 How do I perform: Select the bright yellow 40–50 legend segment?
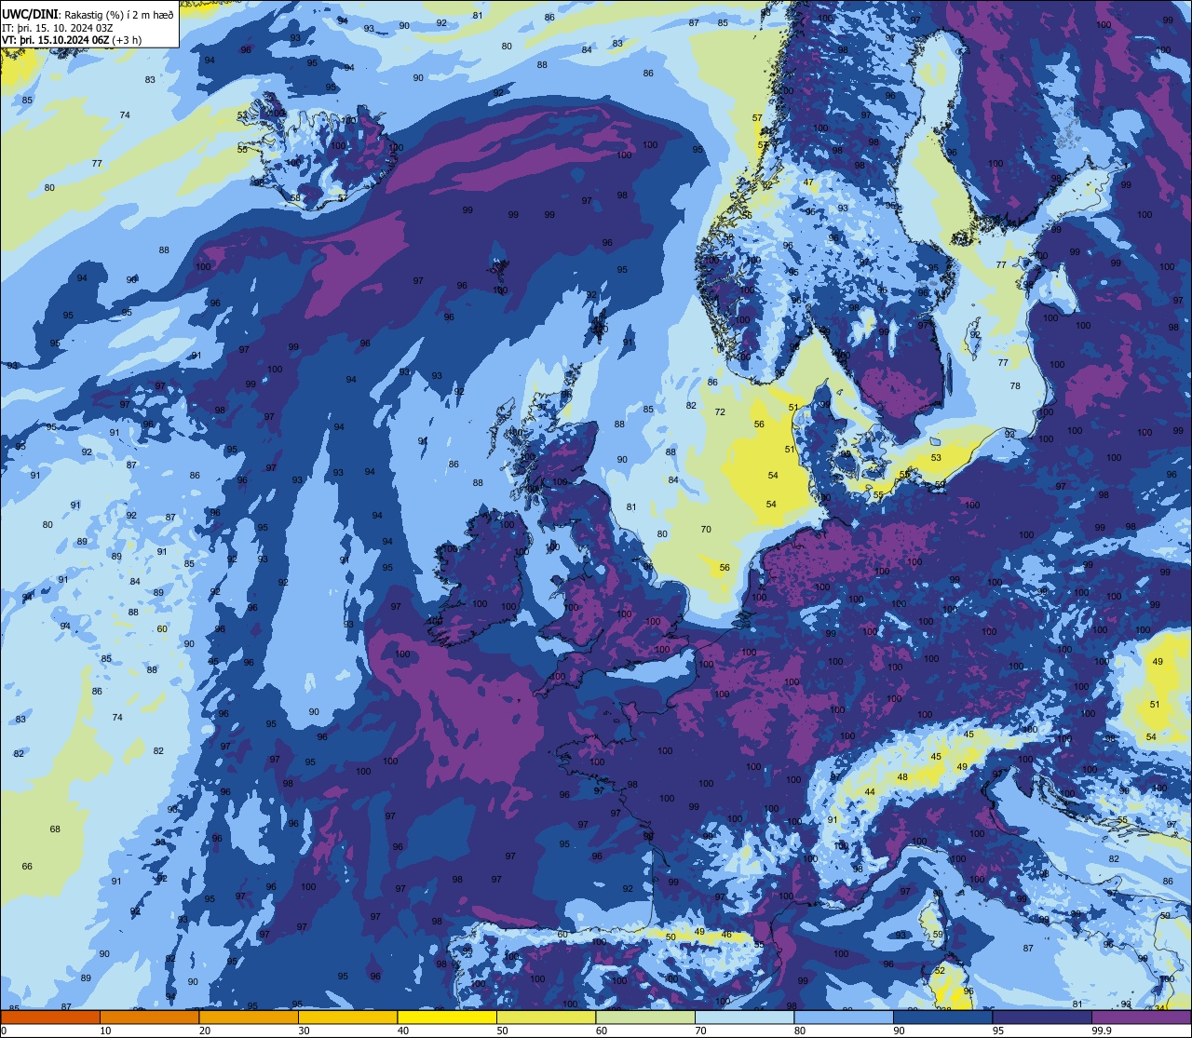447,1017
